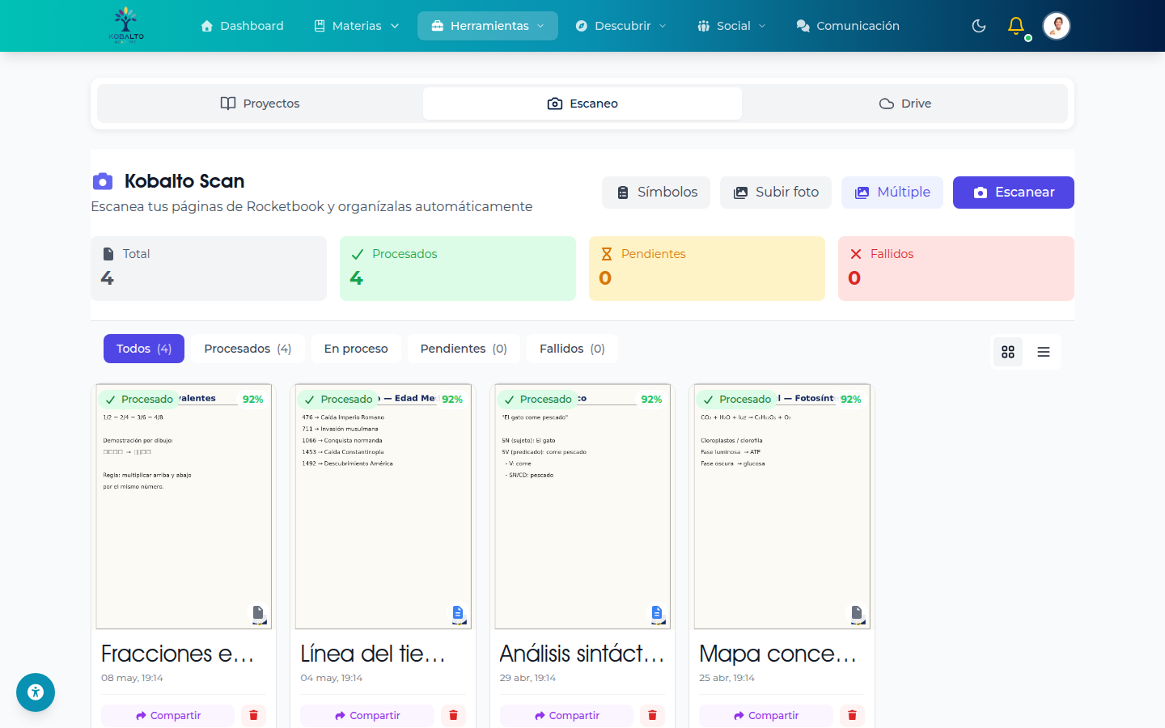Click Subir foto button

point(776,193)
